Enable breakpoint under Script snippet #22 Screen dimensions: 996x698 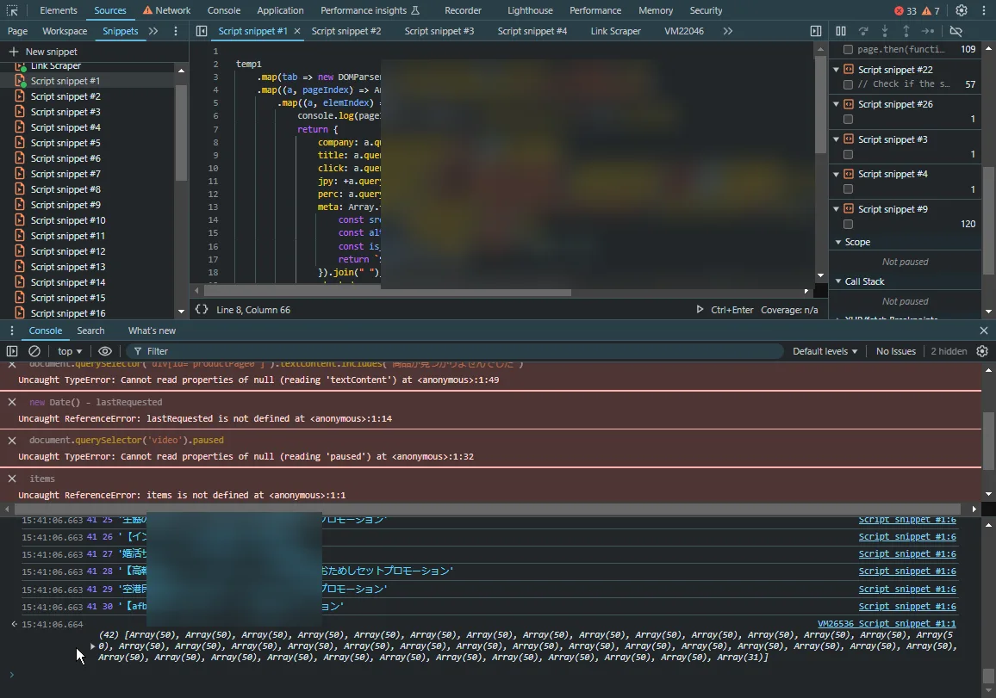click(849, 84)
